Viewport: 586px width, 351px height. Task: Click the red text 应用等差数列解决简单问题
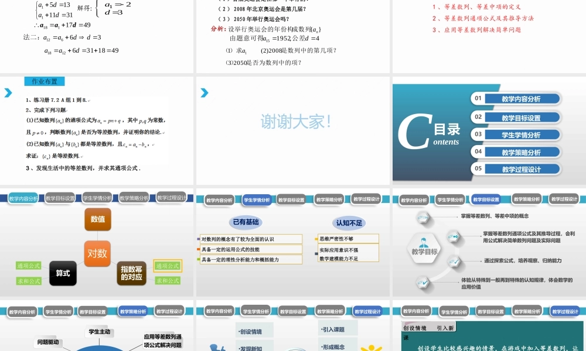tap(482, 30)
